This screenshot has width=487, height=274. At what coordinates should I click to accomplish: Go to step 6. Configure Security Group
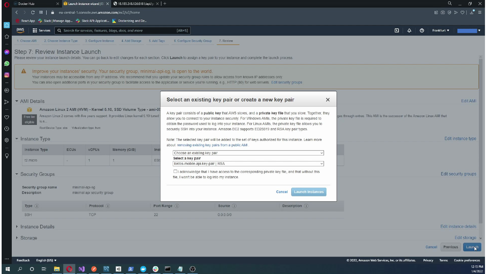(x=193, y=41)
